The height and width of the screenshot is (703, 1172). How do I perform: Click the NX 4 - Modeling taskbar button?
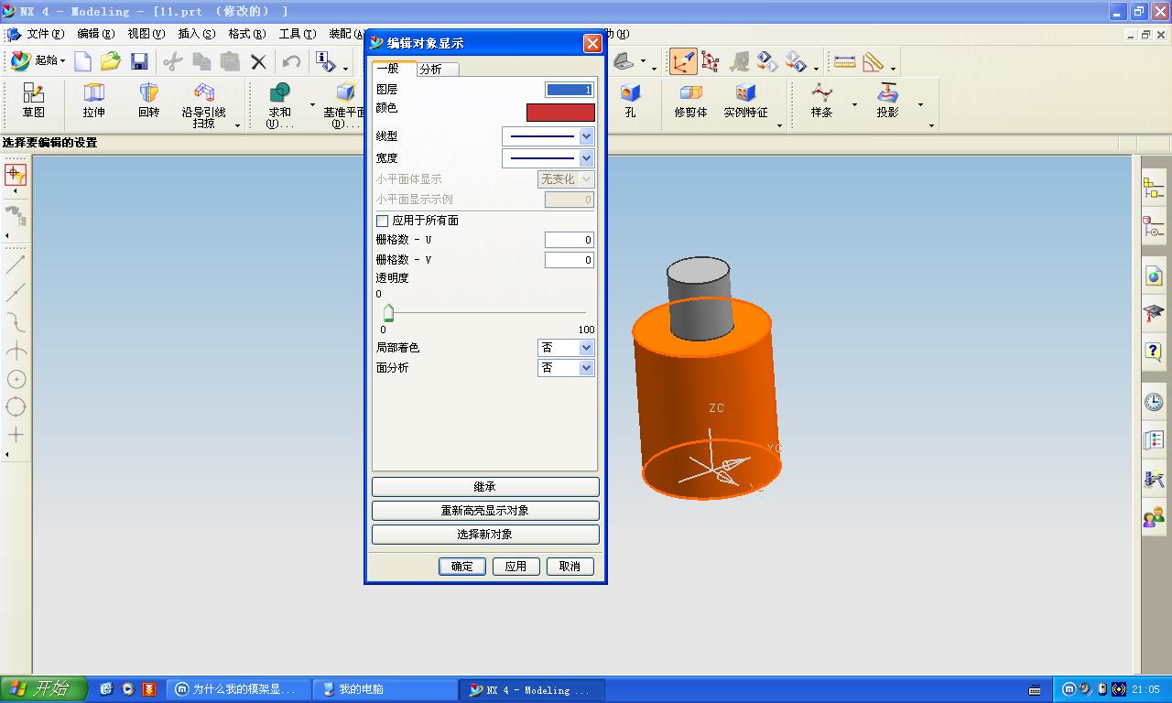[532, 690]
